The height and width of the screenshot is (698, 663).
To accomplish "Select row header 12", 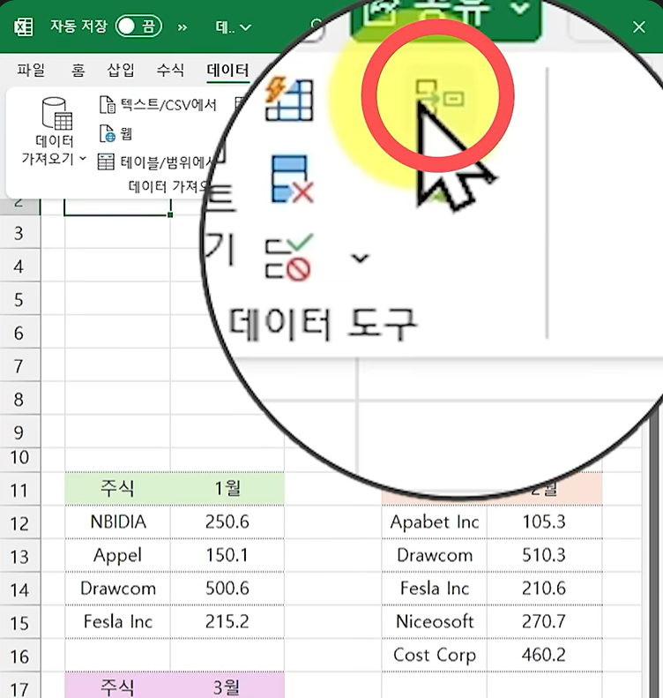I will pos(19,523).
